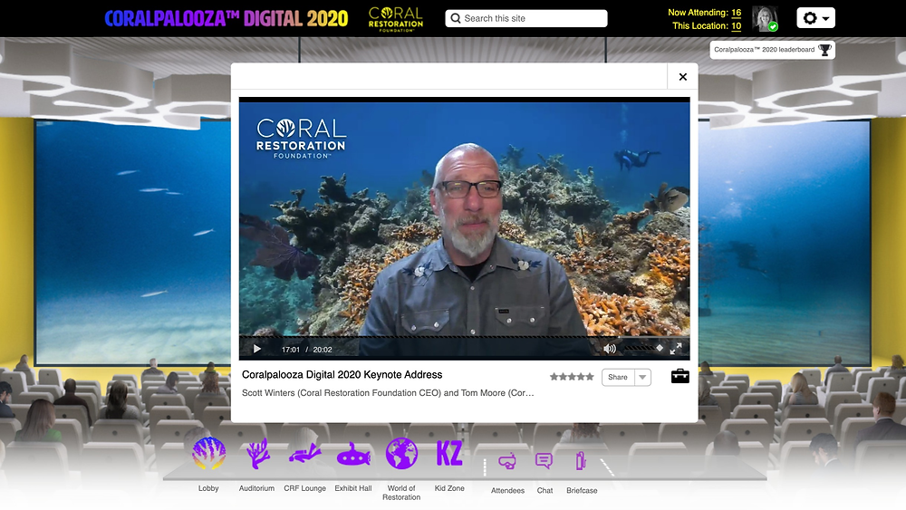
Task: Rate the keynote with five stars
Action: 572,377
